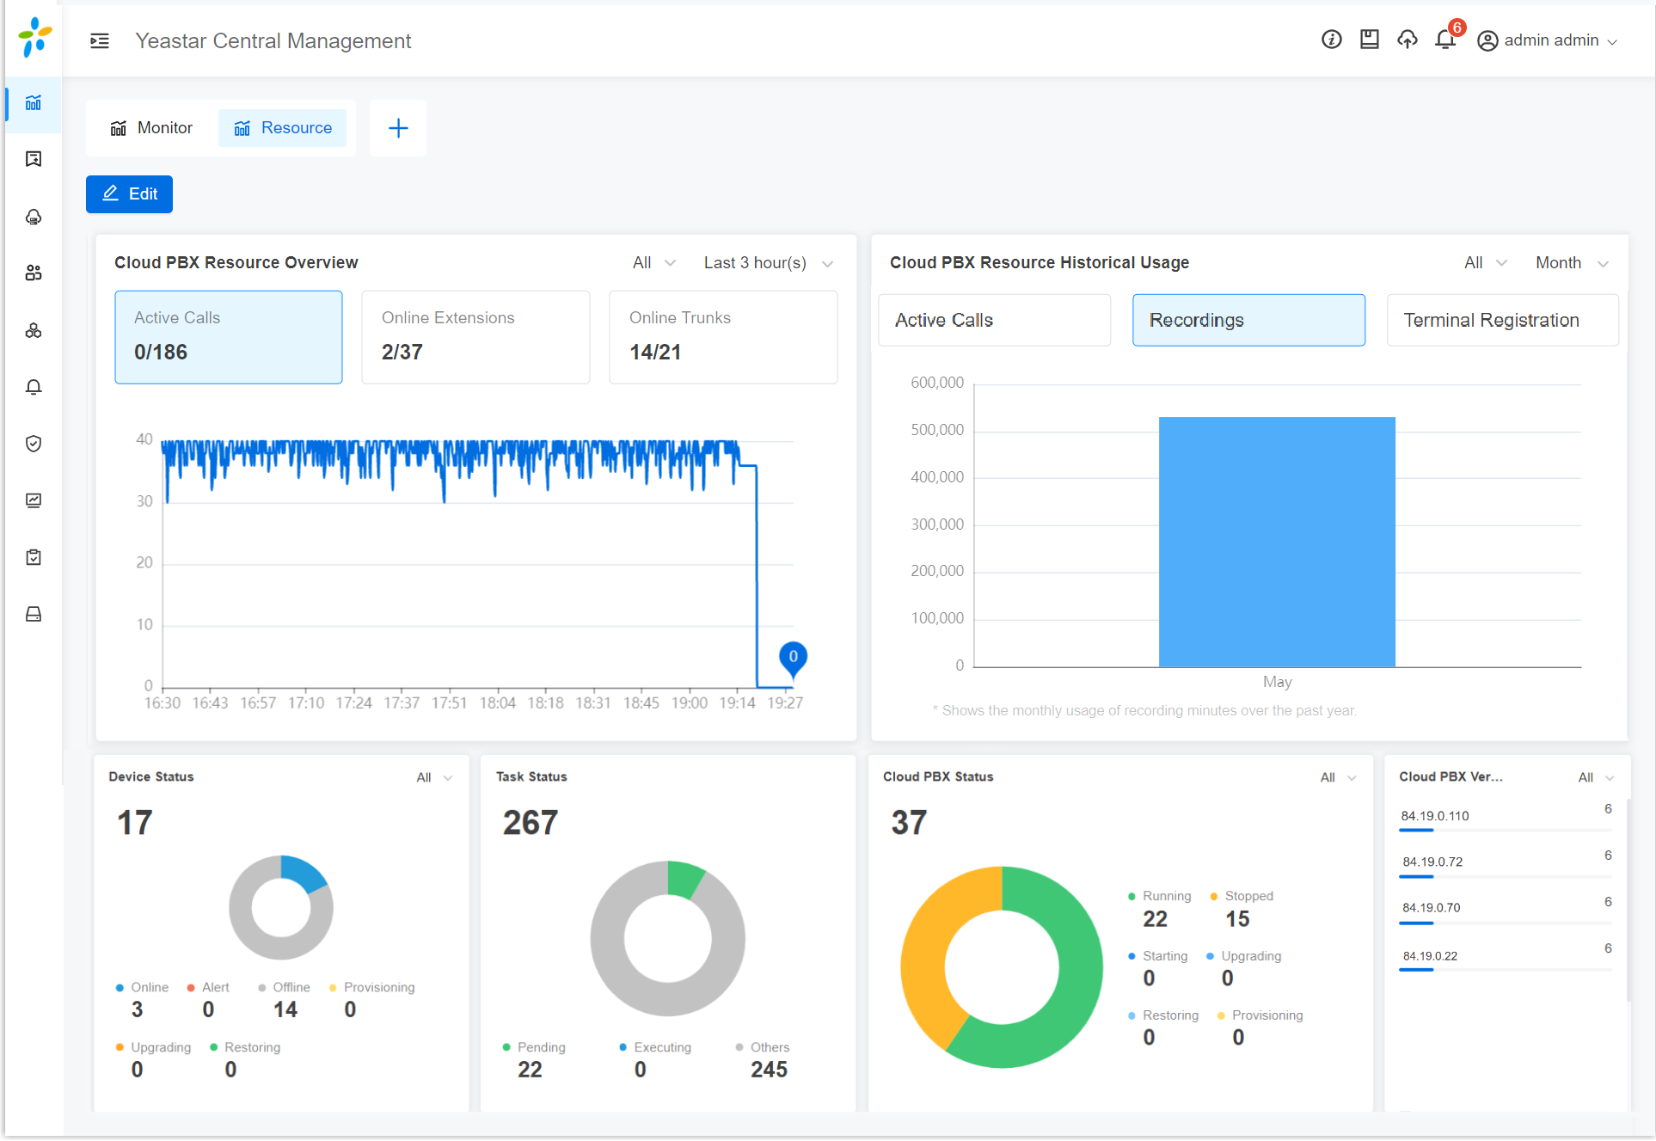Open the information icon in header
The image size is (1656, 1141).
[1331, 40]
